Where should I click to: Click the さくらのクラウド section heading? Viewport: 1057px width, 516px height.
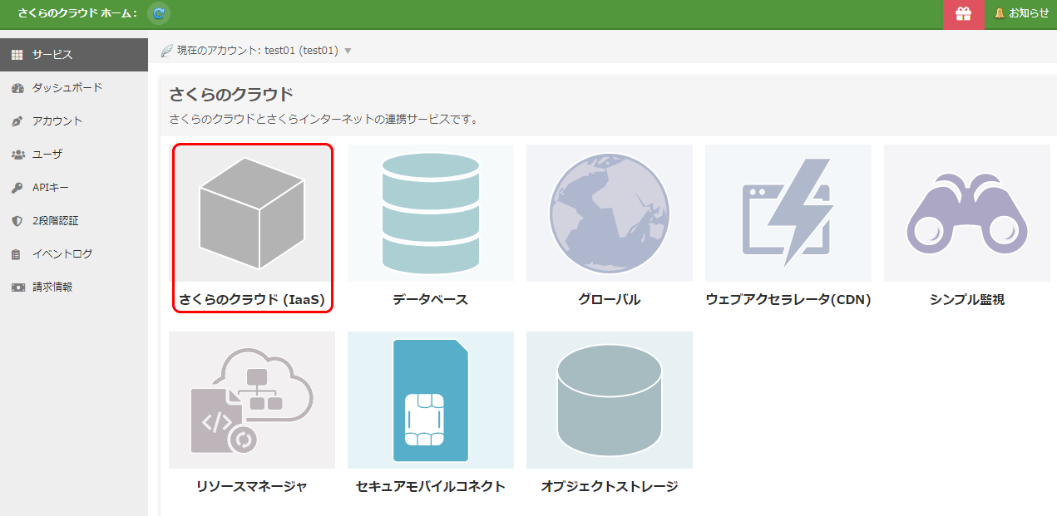[231, 94]
